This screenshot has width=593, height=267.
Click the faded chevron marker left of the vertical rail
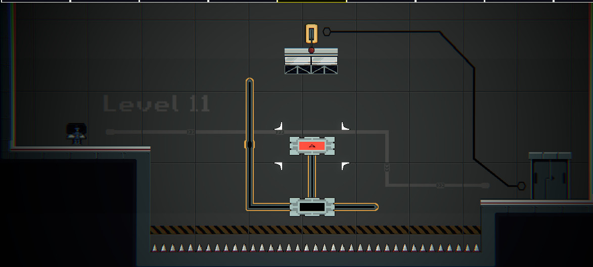tap(190, 132)
